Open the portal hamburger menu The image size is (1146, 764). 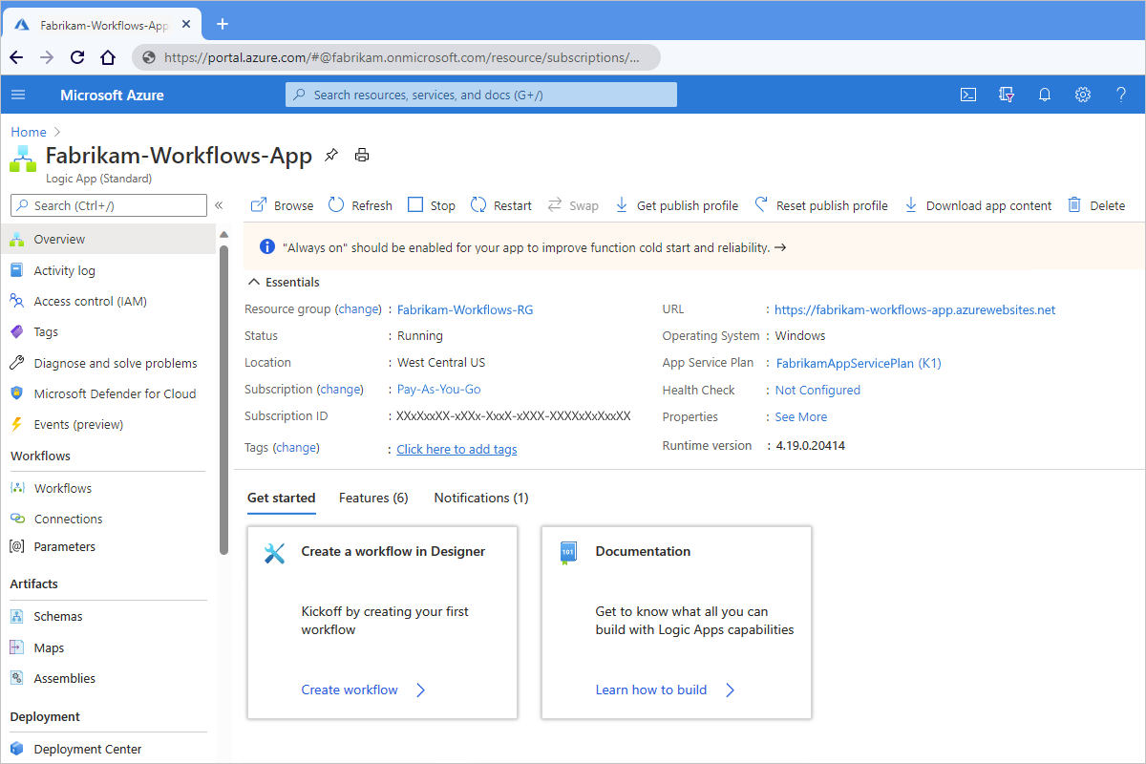tap(18, 95)
